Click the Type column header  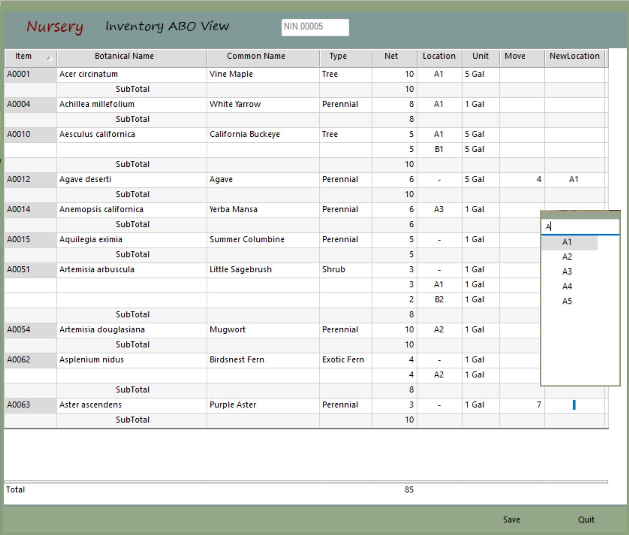click(x=338, y=56)
